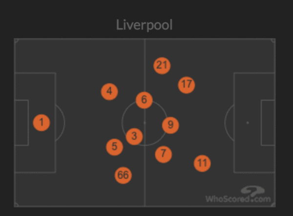Click the marker labeled 3
The image size is (293, 216).
[134, 136]
